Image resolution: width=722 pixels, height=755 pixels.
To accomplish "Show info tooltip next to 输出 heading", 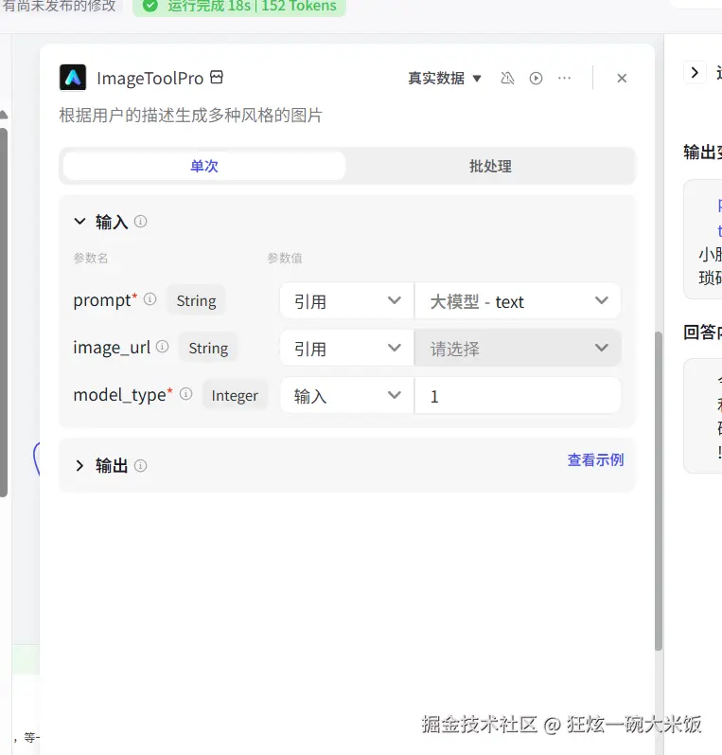I will pos(140,466).
